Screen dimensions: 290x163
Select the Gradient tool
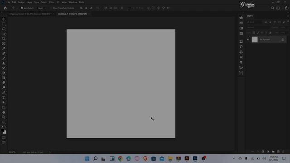(x=4, y=78)
